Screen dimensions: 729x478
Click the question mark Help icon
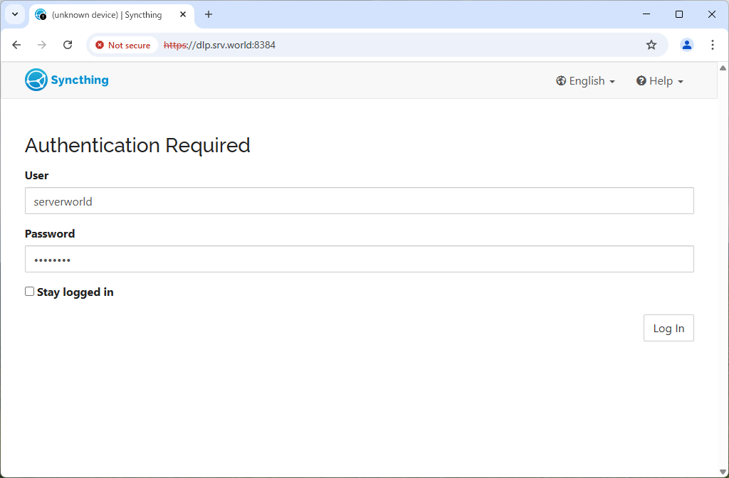pyautogui.click(x=641, y=81)
